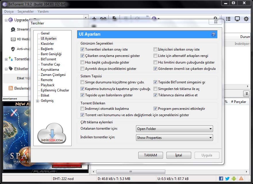Click the horizontal scrollbar's right arrow

click(247, 172)
